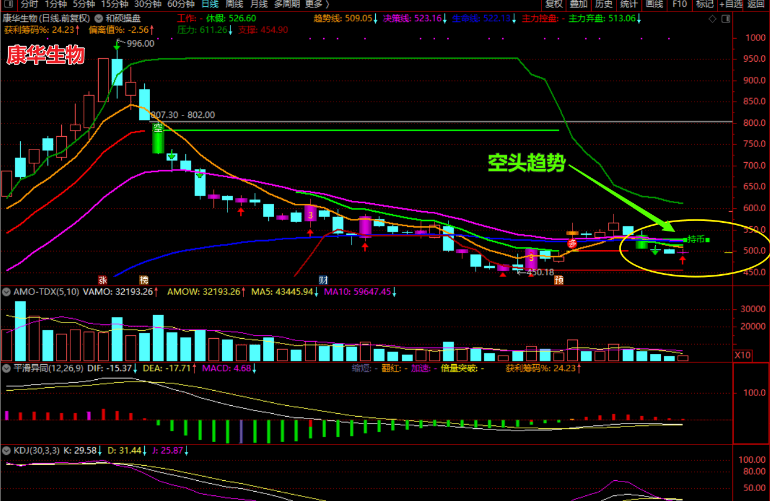The width and height of the screenshot is (770, 501).
Task: Open the 平滑异同 MACD indicator dropdown
Action: pos(6,367)
